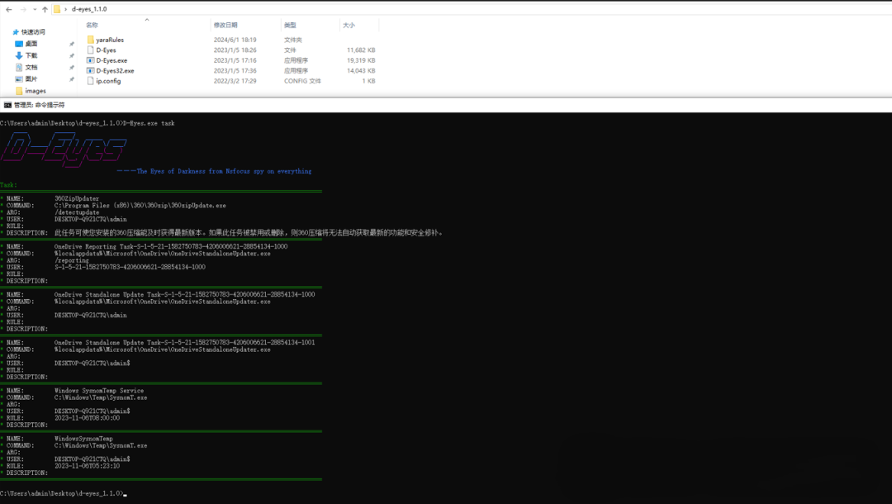
Task: Click the /detectupdate argument
Action: (77, 212)
